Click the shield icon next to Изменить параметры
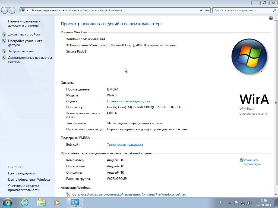Viewport: 278px width, 208px height. pyautogui.click(x=241, y=160)
